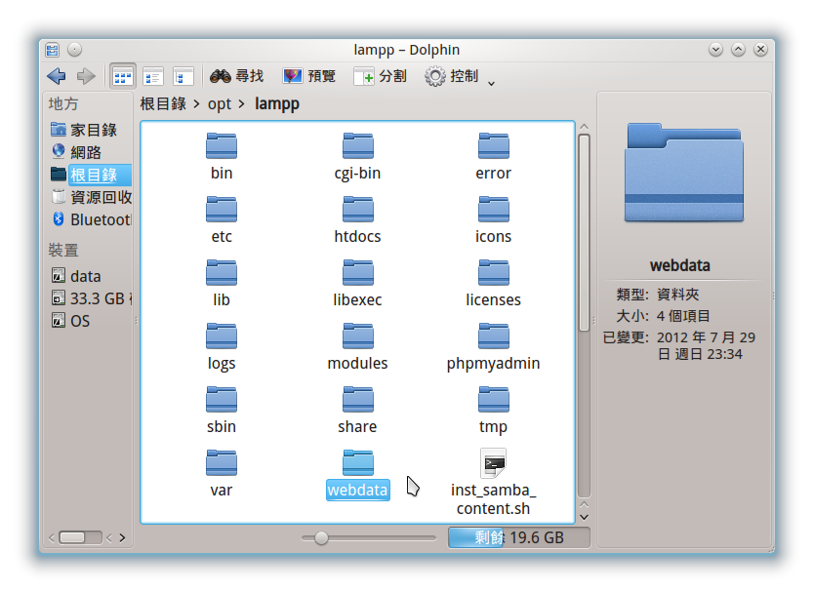Select the cgi-bin folder icon
This screenshot has height=592, width=814.
coord(357,145)
